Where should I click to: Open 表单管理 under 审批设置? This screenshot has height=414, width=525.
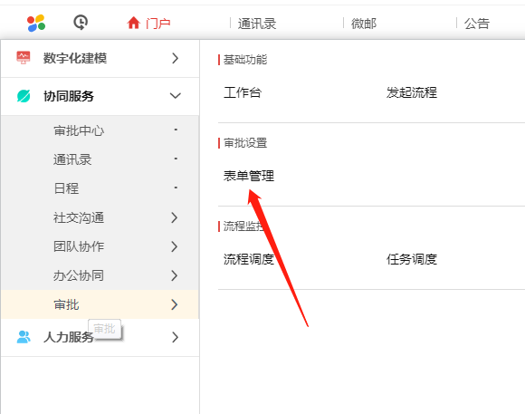(x=249, y=176)
